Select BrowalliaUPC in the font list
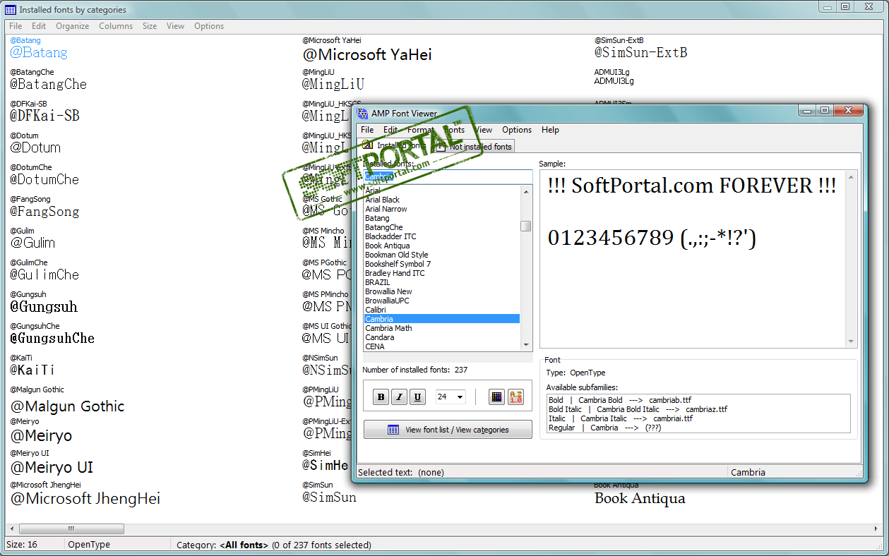The width and height of the screenshot is (889, 556). 441,301
